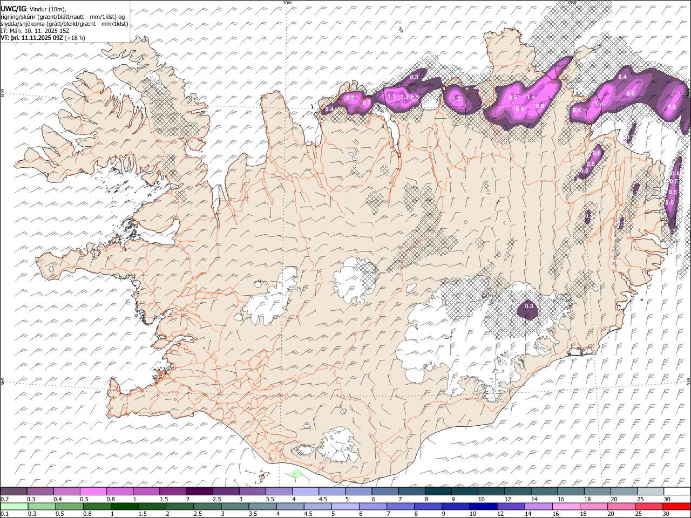This screenshot has height=518, width=691.
Task: Click the 'rigning/skúrir' legend description line
Action: coord(63,17)
